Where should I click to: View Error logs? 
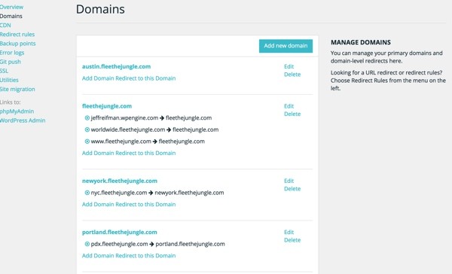[x=12, y=53]
